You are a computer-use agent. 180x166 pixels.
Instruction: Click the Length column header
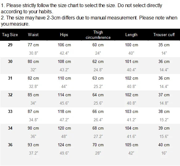coord(131,35)
